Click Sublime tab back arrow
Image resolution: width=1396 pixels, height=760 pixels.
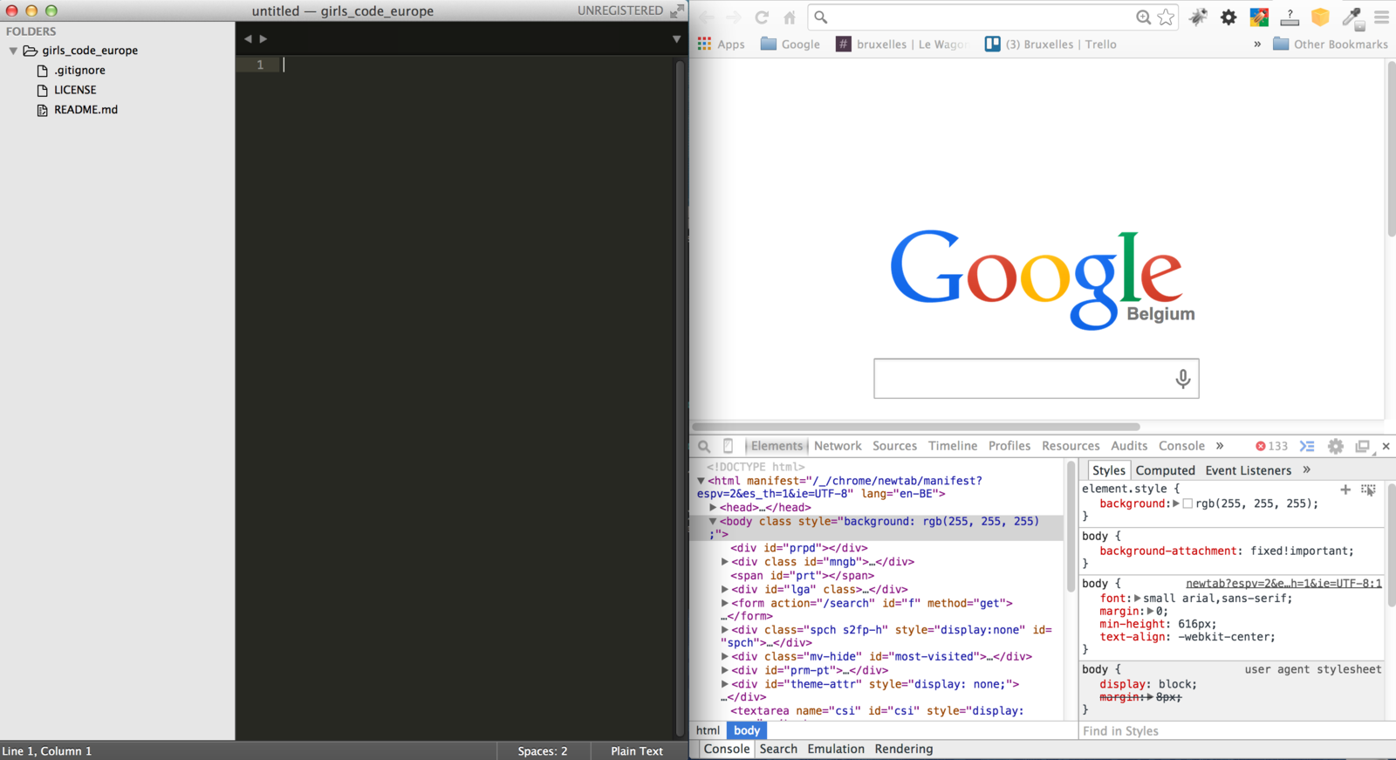(x=248, y=38)
